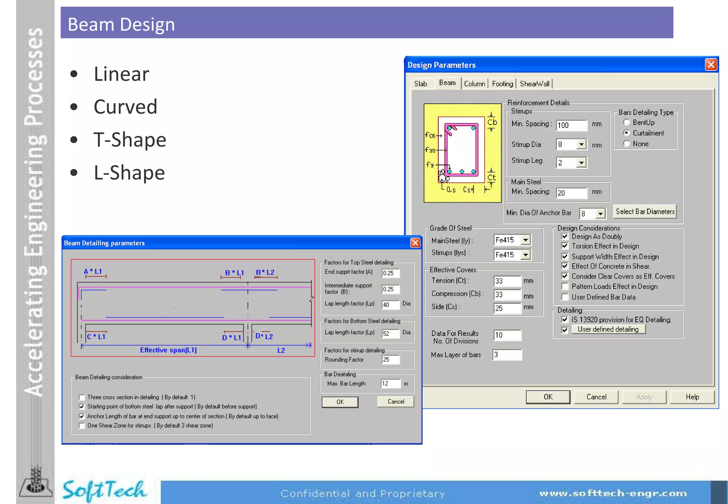Toggle Anchor Length of bar at end support
728x504 pixels.
82,416
